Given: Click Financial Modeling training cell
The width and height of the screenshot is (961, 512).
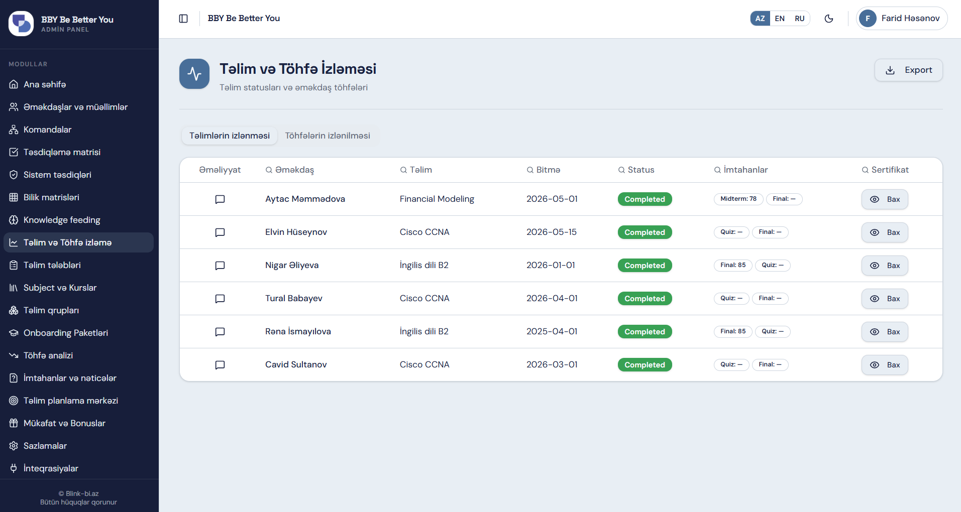Looking at the screenshot, I should (x=437, y=199).
